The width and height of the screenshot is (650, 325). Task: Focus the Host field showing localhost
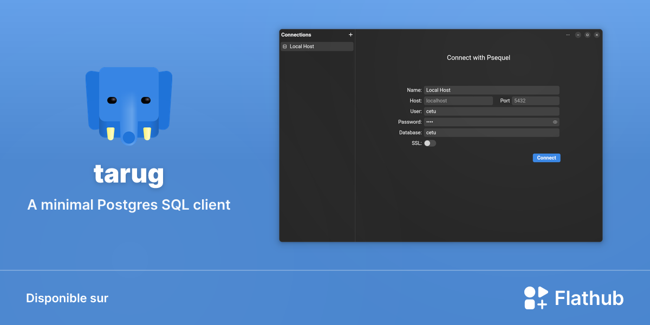(458, 101)
